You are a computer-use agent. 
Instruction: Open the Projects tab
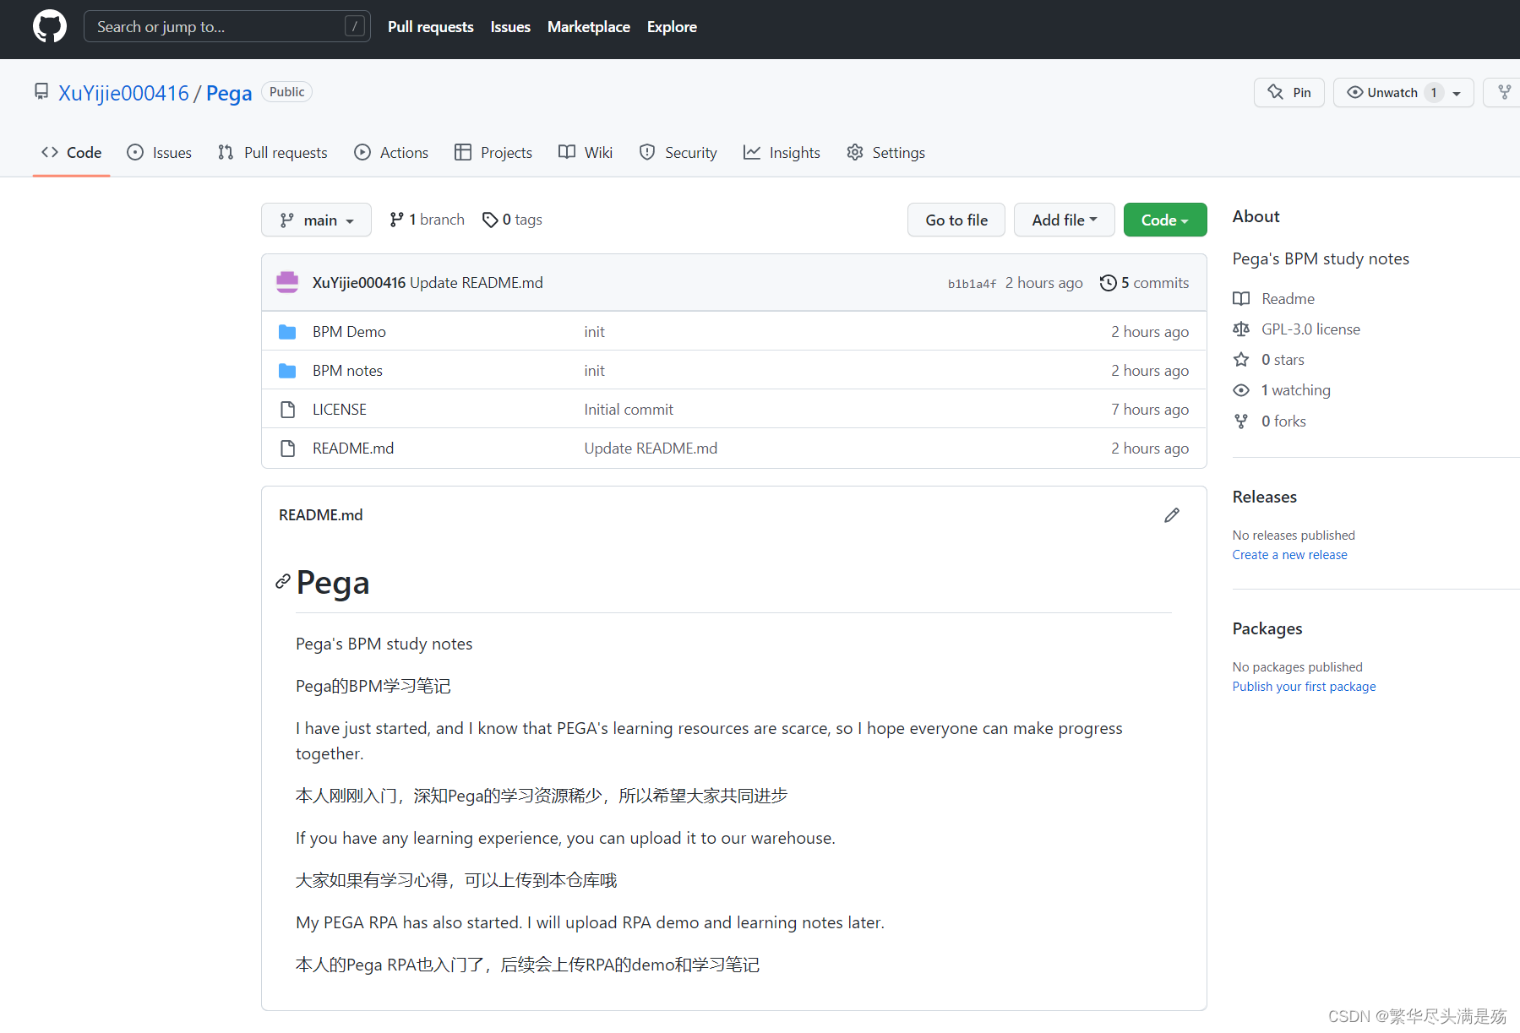click(x=493, y=153)
